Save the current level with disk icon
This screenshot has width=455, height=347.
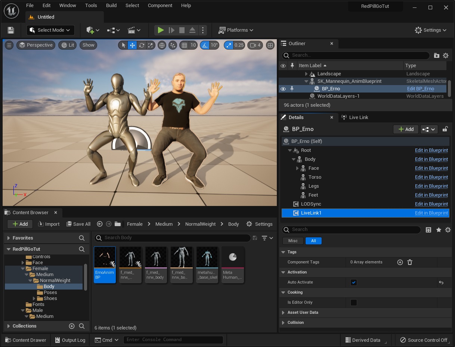(11, 30)
